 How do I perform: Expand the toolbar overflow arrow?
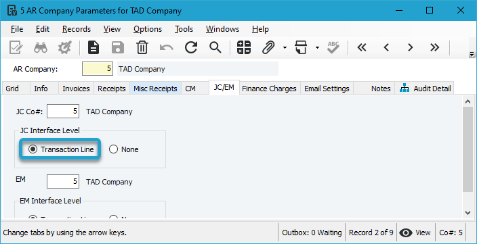point(472,54)
